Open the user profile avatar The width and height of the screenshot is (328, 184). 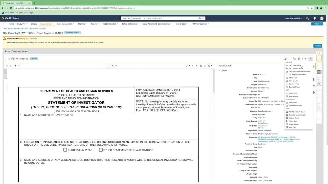(322, 18)
